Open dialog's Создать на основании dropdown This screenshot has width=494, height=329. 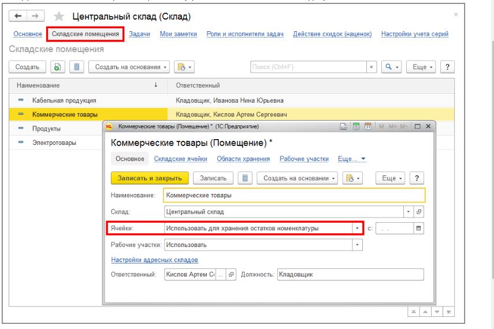[x=296, y=178]
